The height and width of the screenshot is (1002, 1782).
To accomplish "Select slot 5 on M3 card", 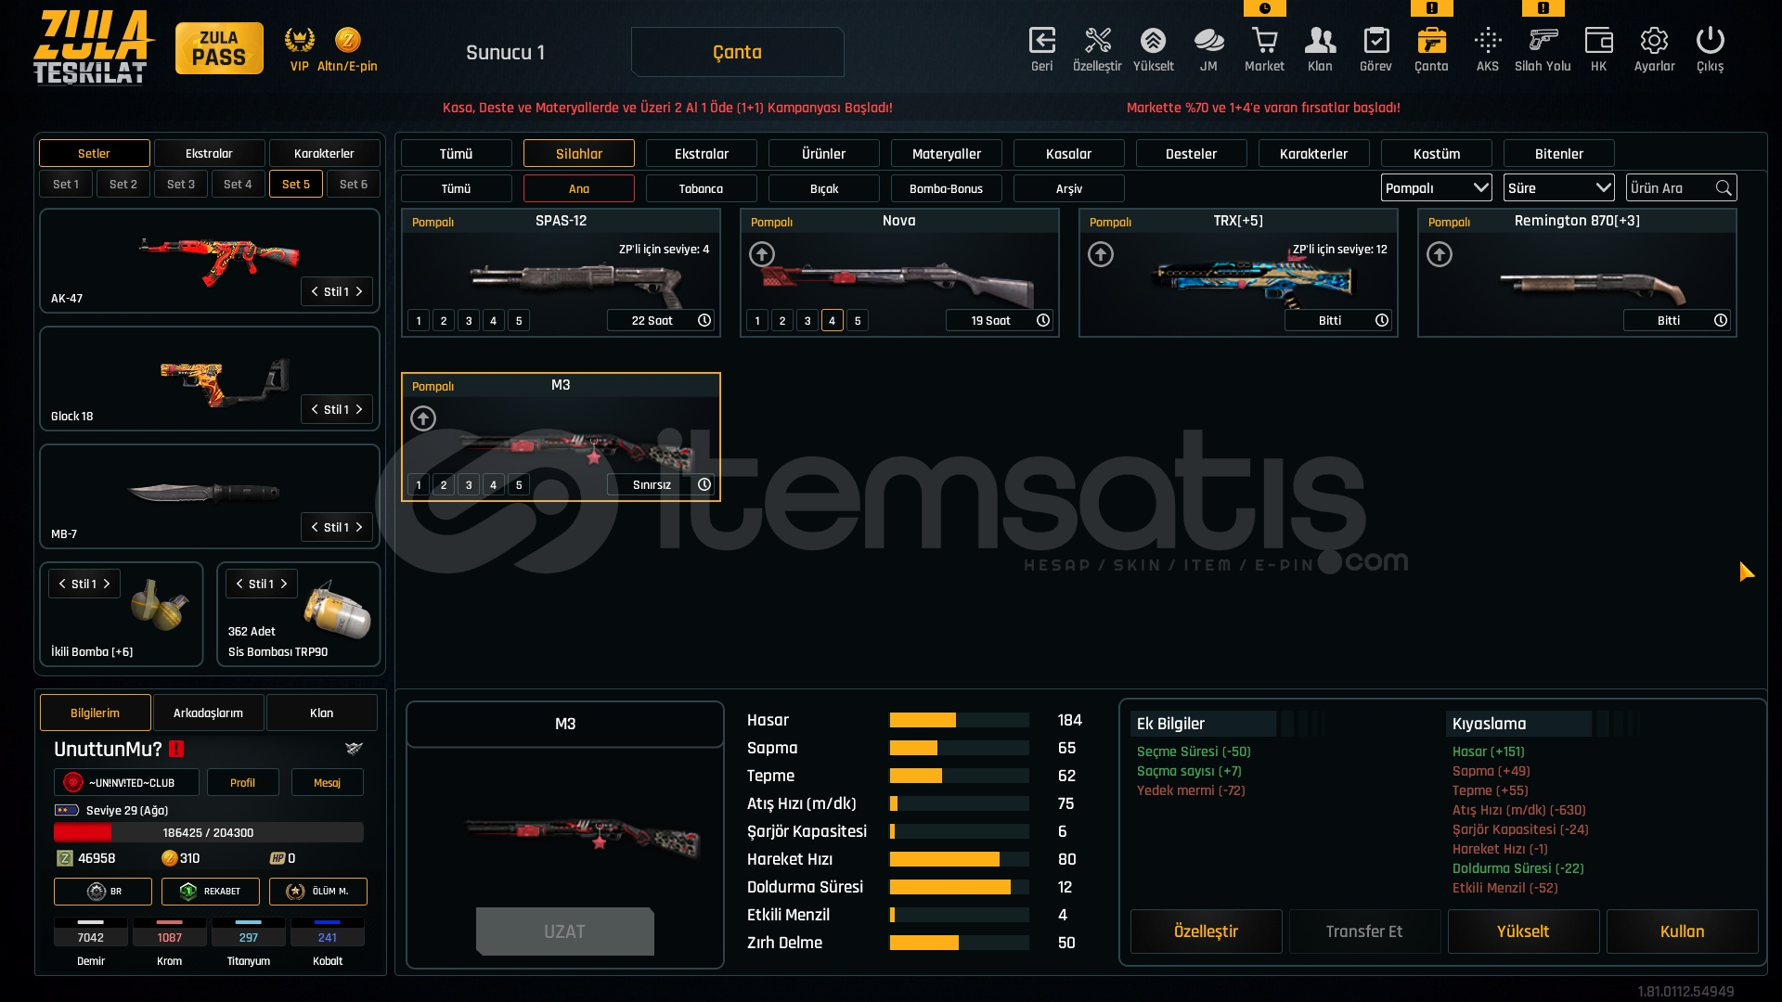I will (x=519, y=485).
